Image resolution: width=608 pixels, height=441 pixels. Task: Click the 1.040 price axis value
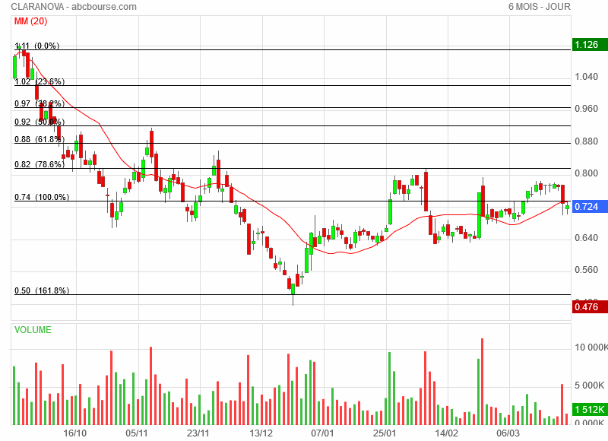[586, 76]
